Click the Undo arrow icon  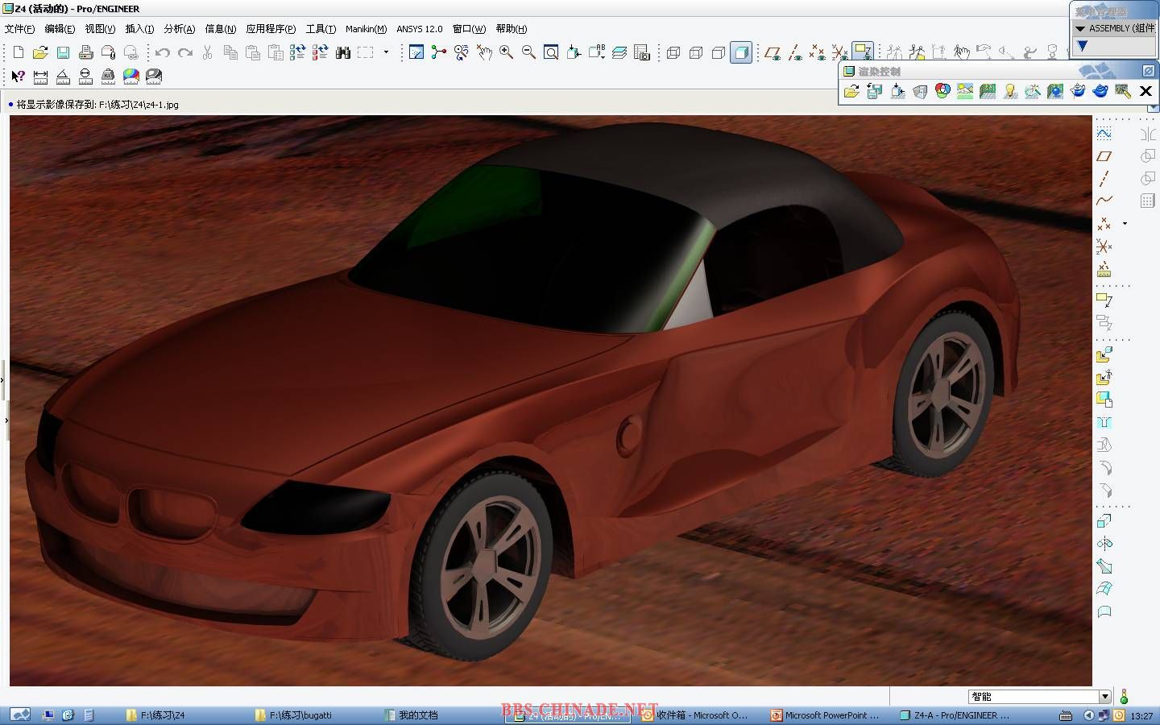point(163,53)
